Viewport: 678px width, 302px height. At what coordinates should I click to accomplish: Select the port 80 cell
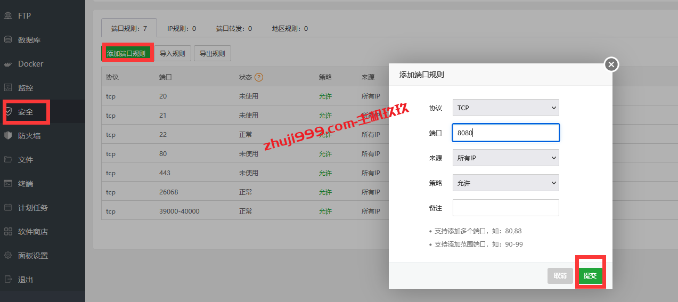pos(163,153)
